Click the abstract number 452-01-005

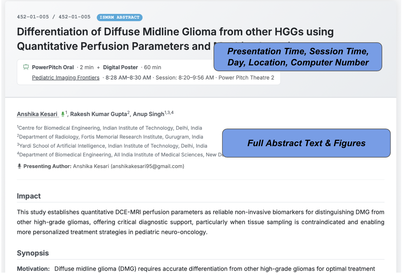coord(33,17)
